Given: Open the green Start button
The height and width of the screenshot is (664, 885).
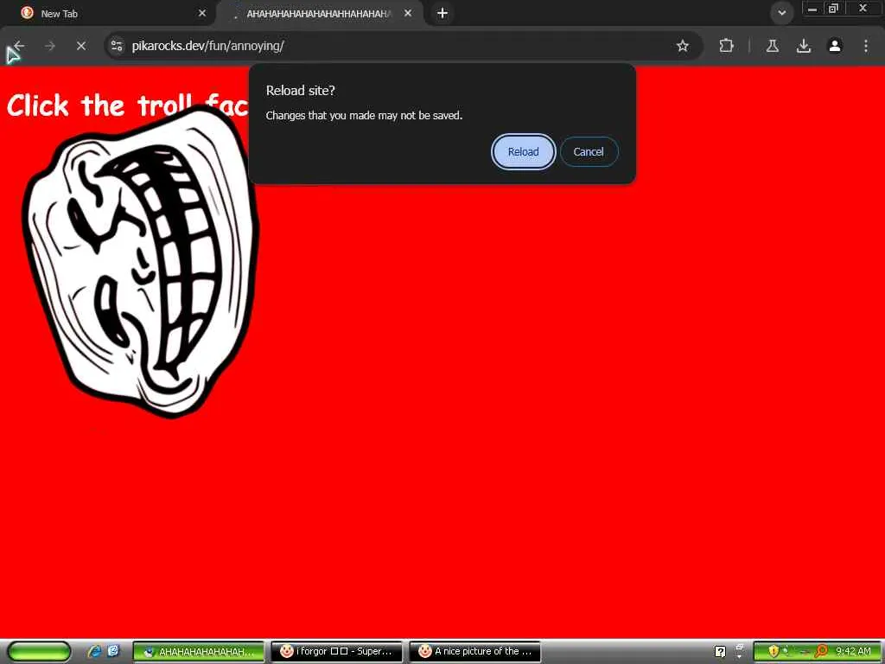Looking at the screenshot, I should 39,651.
